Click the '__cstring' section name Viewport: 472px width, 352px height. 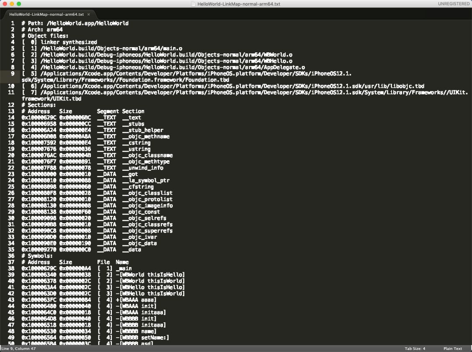tap(136, 143)
